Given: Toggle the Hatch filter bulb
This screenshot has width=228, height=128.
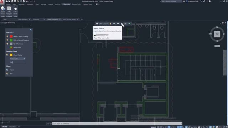Looking at the screenshot, I should pyautogui.click(x=7, y=70).
